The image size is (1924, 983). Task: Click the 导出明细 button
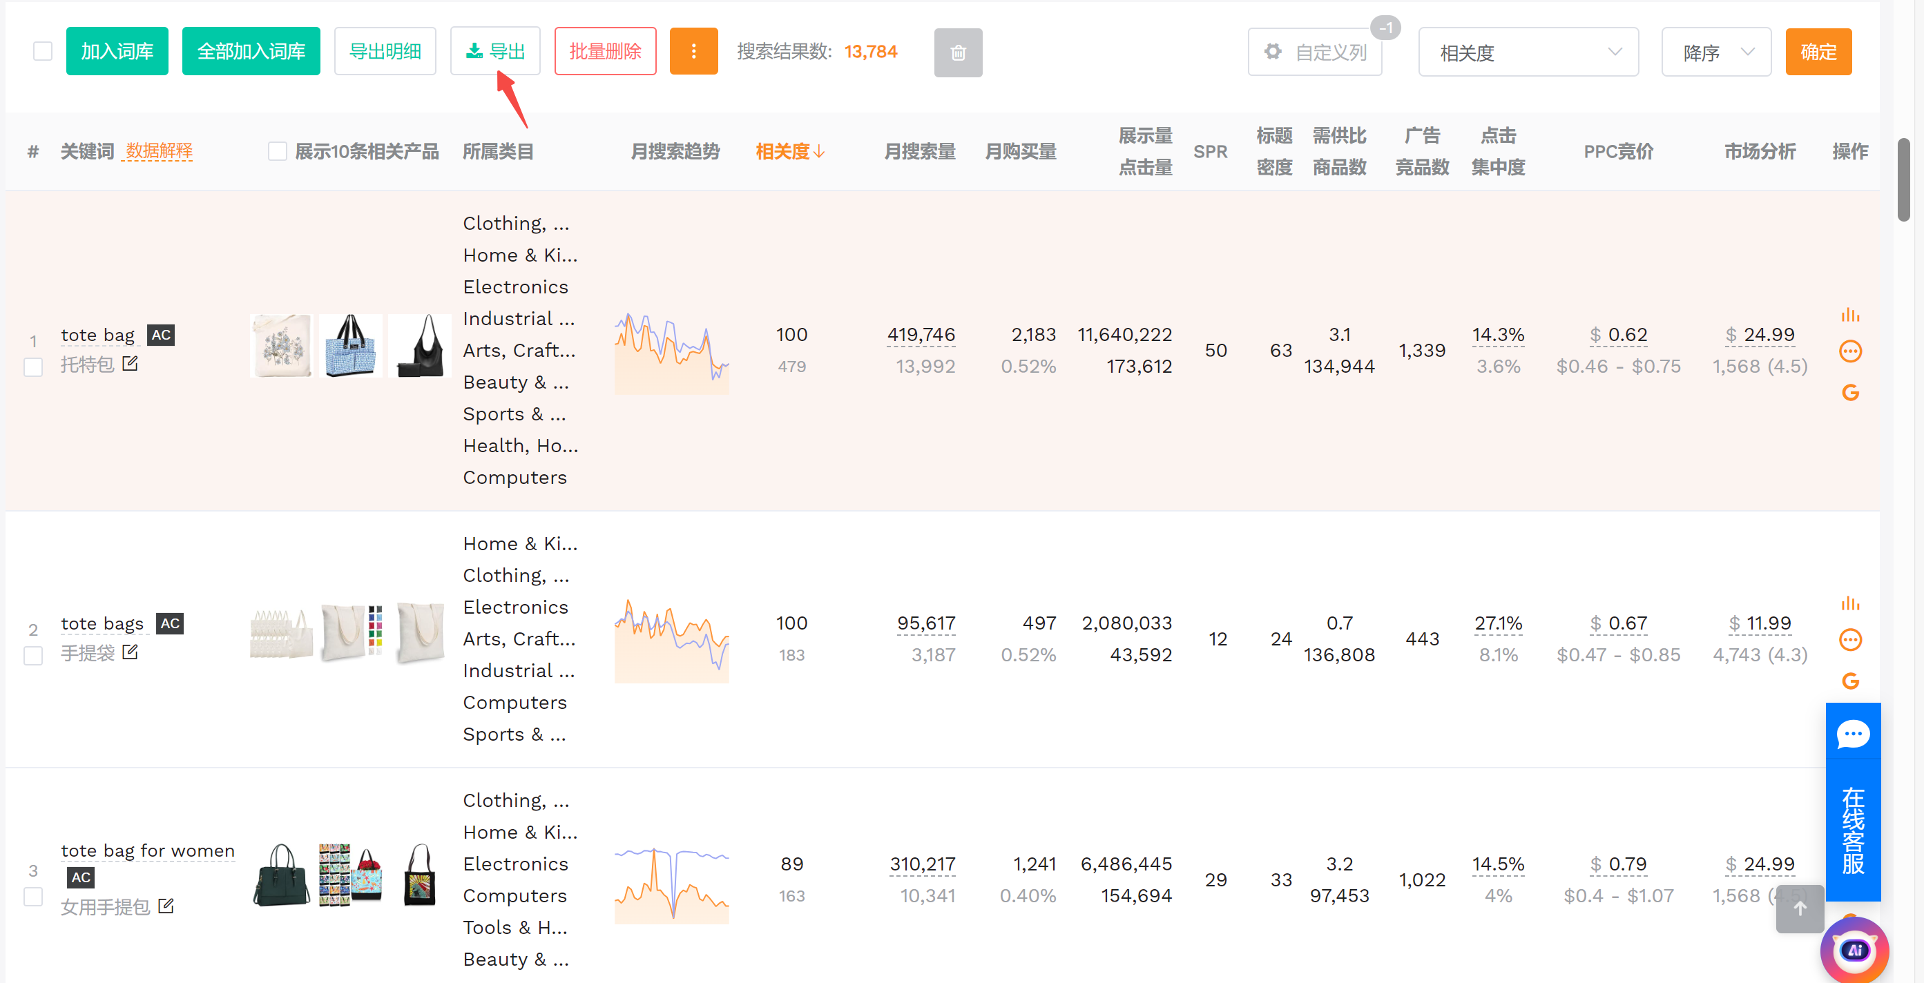(385, 52)
